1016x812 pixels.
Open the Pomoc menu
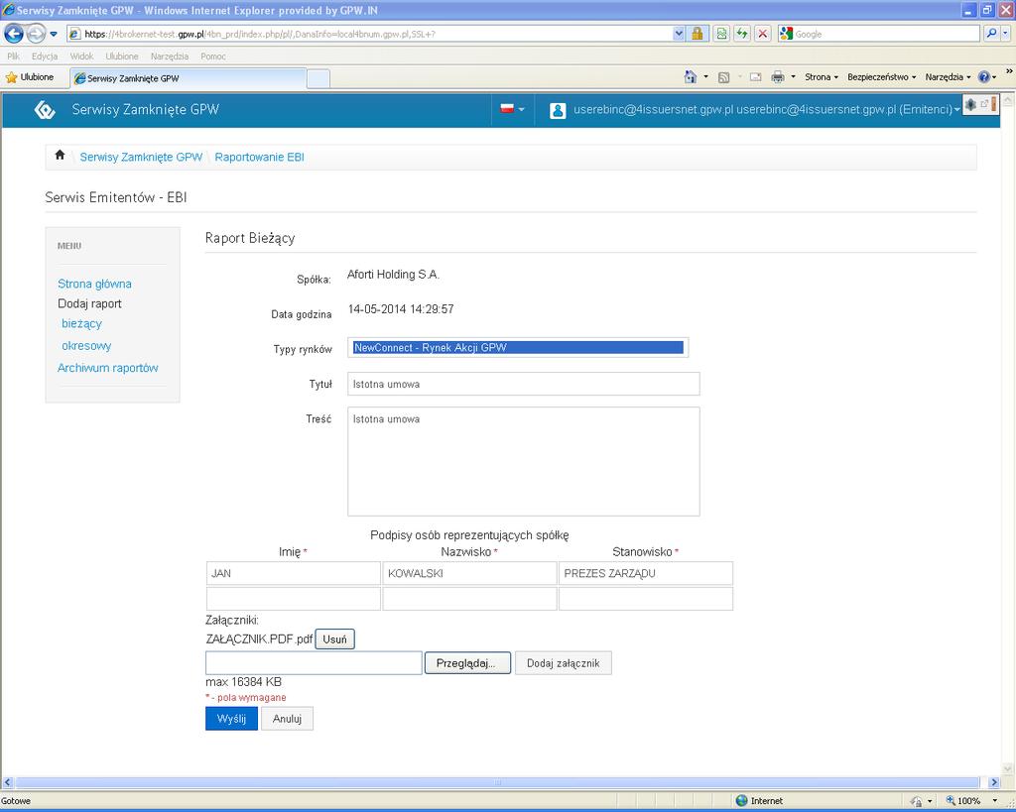tap(213, 57)
